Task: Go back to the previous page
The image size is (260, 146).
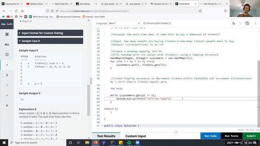Action: pos(4,11)
